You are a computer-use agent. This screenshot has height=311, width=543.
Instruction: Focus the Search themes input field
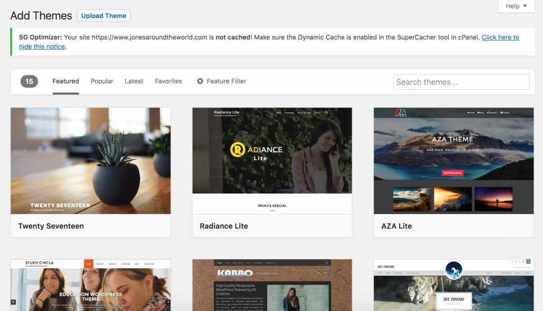pos(461,82)
